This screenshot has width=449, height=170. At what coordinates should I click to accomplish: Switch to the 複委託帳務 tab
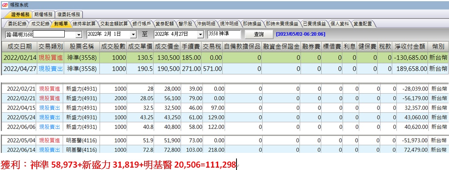69,15
